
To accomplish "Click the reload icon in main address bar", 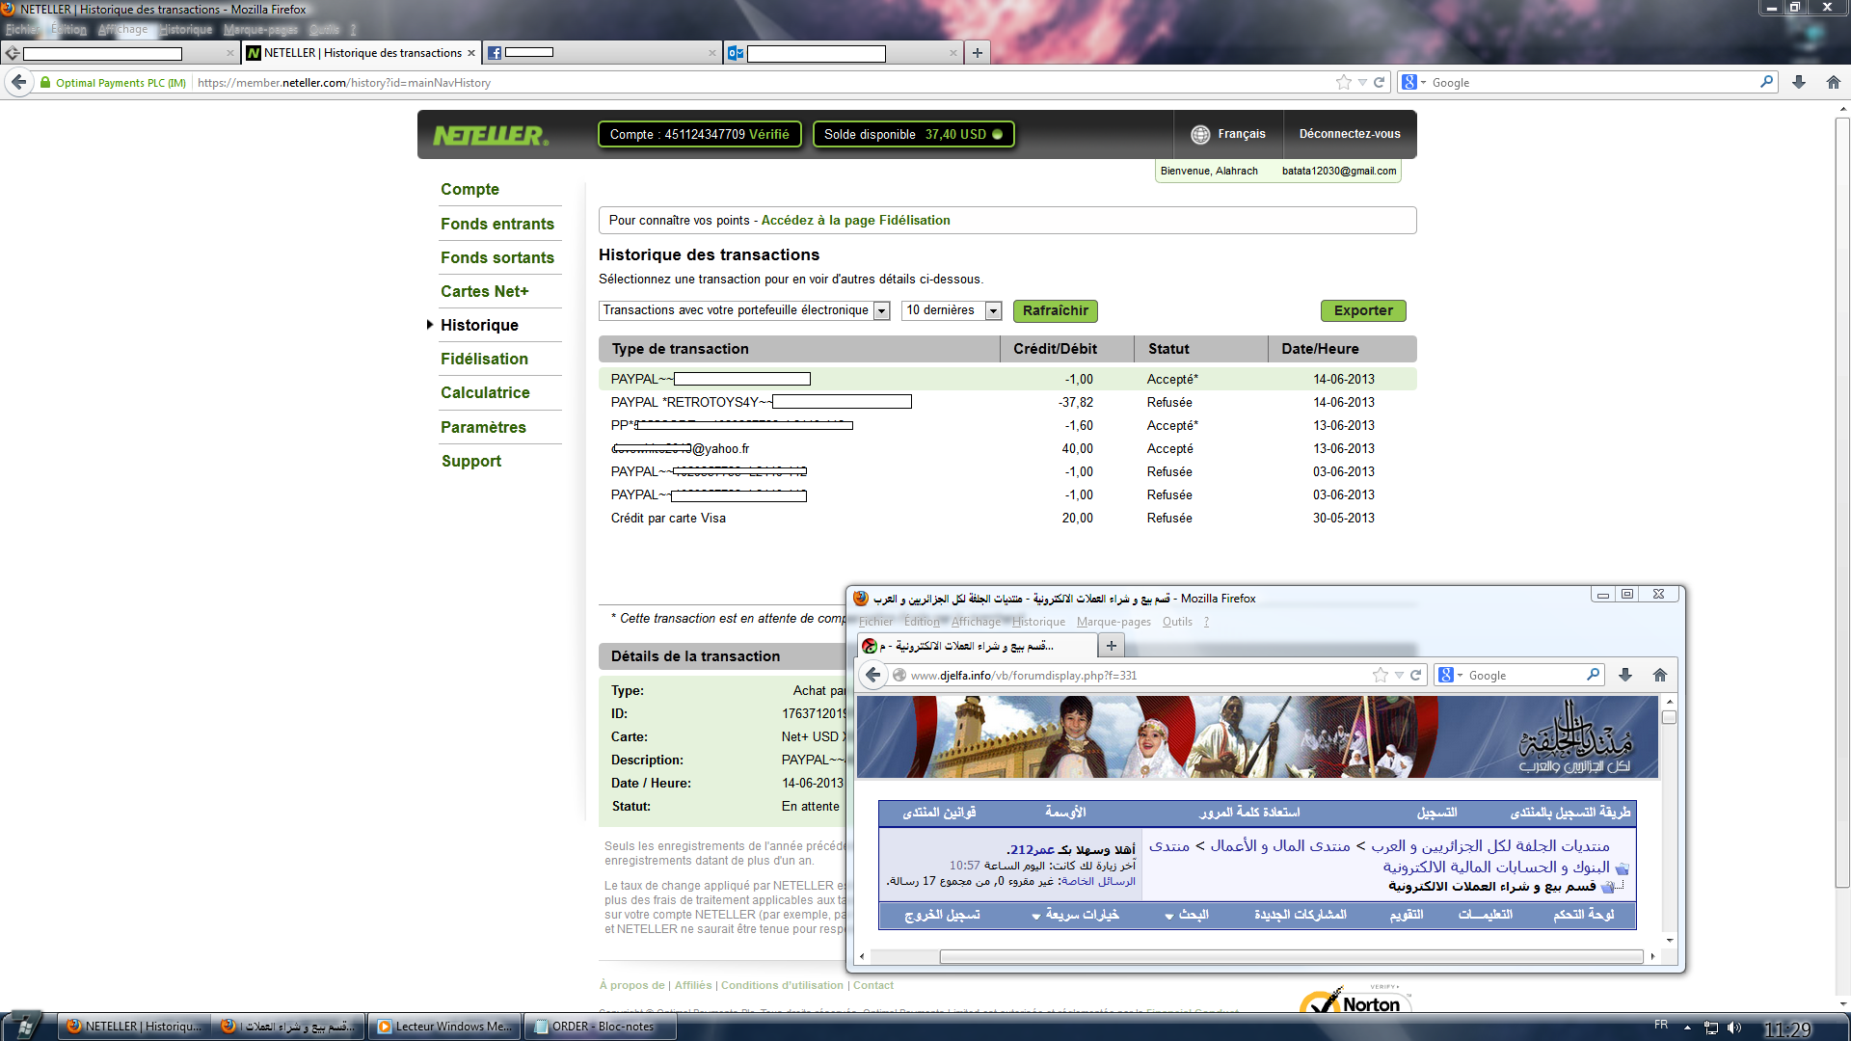I will (x=1379, y=82).
